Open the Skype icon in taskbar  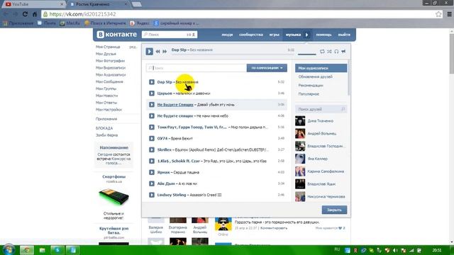click(x=57, y=250)
